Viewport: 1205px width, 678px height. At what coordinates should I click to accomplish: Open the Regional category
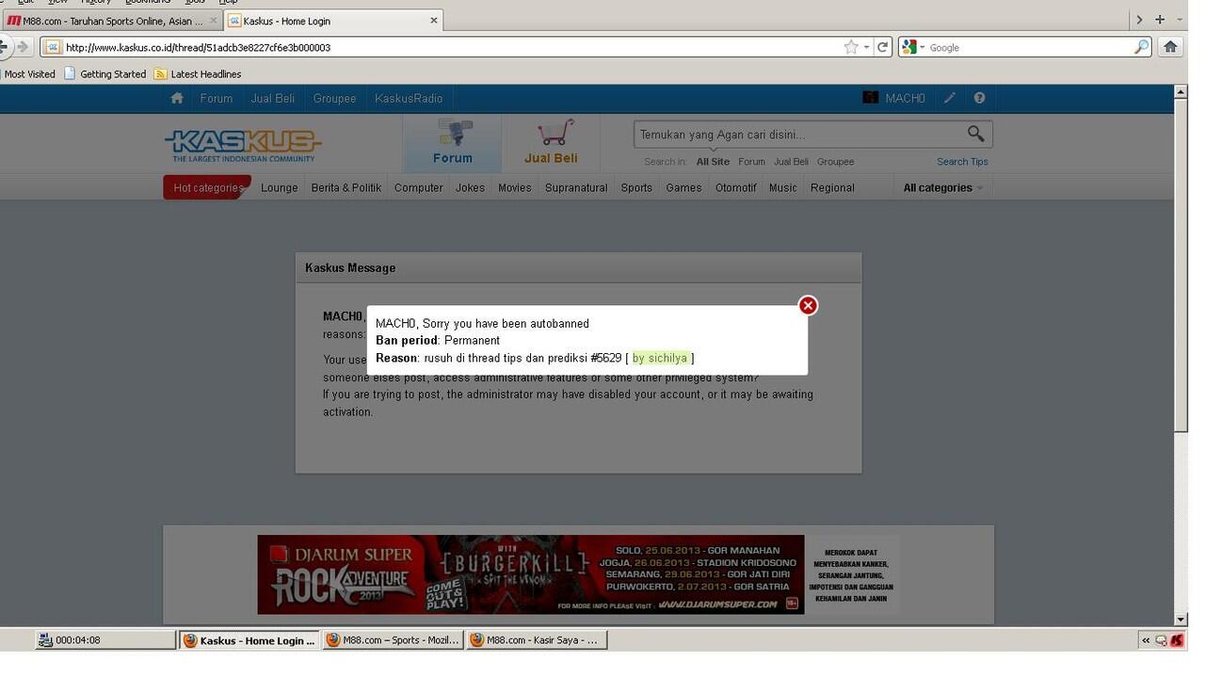832,187
